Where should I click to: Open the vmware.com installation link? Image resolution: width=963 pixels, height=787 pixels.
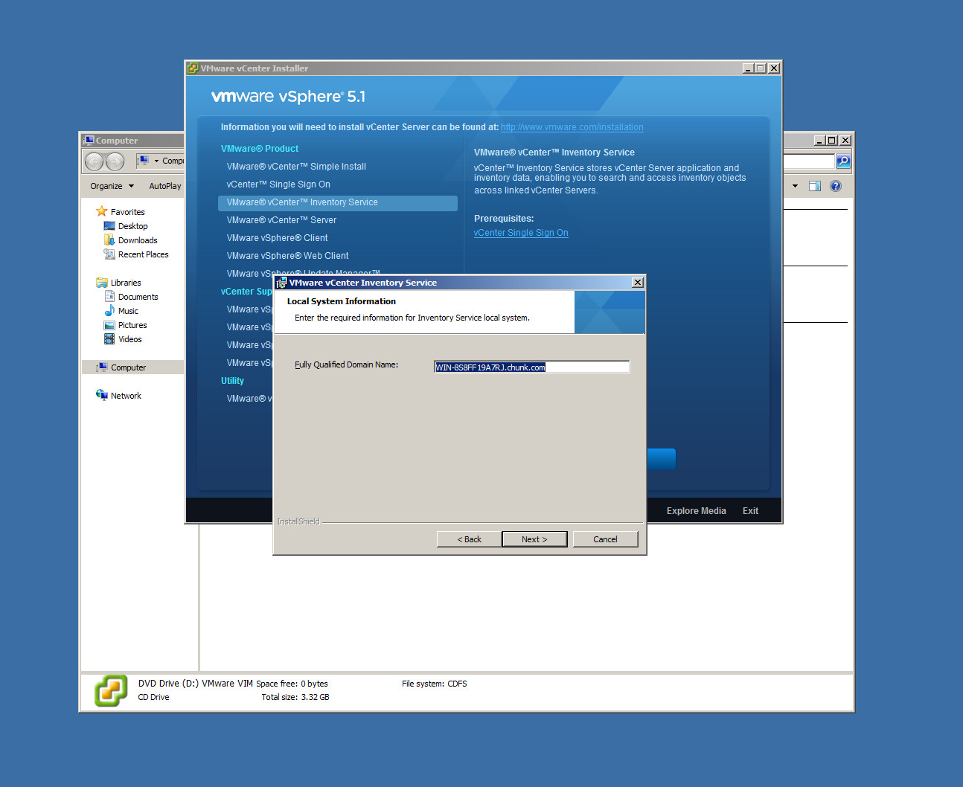pyautogui.click(x=572, y=127)
